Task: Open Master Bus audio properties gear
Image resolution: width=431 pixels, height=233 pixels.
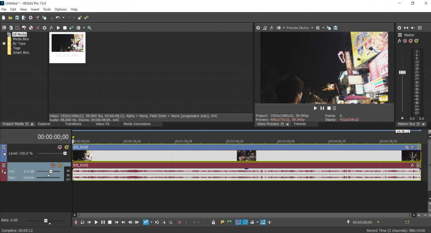Action: tap(399, 28)
